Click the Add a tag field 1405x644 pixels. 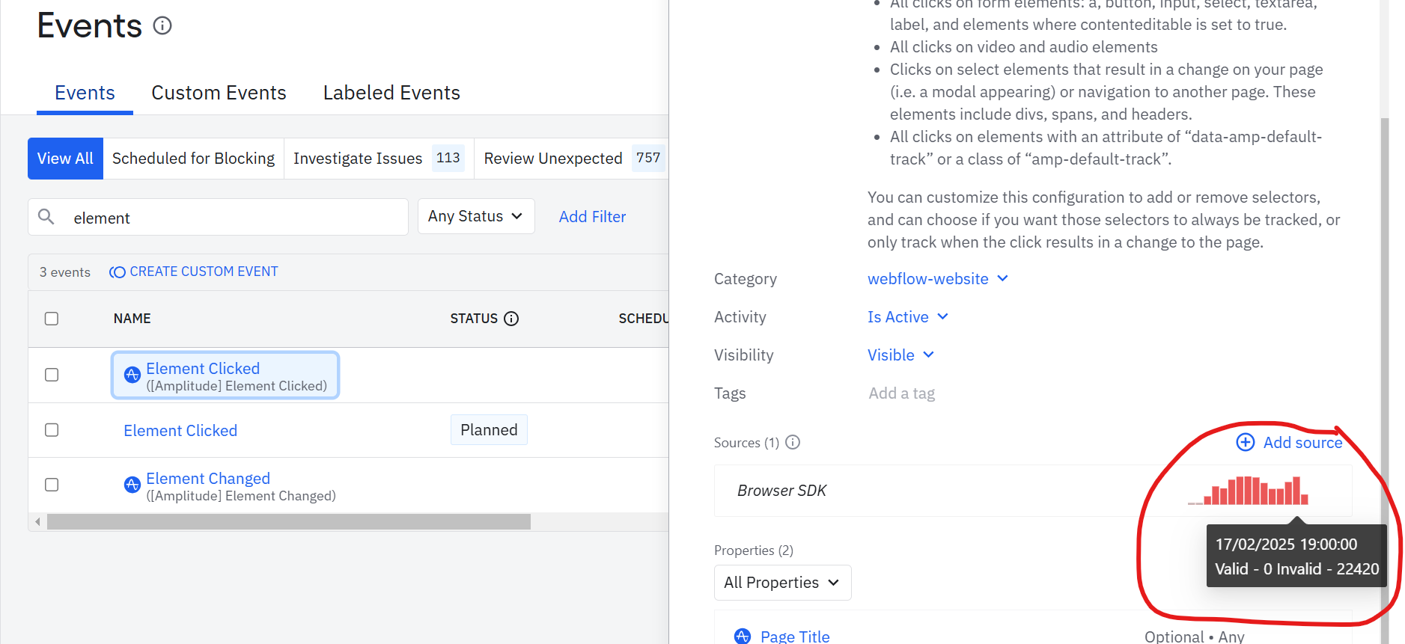pos(902,393)
